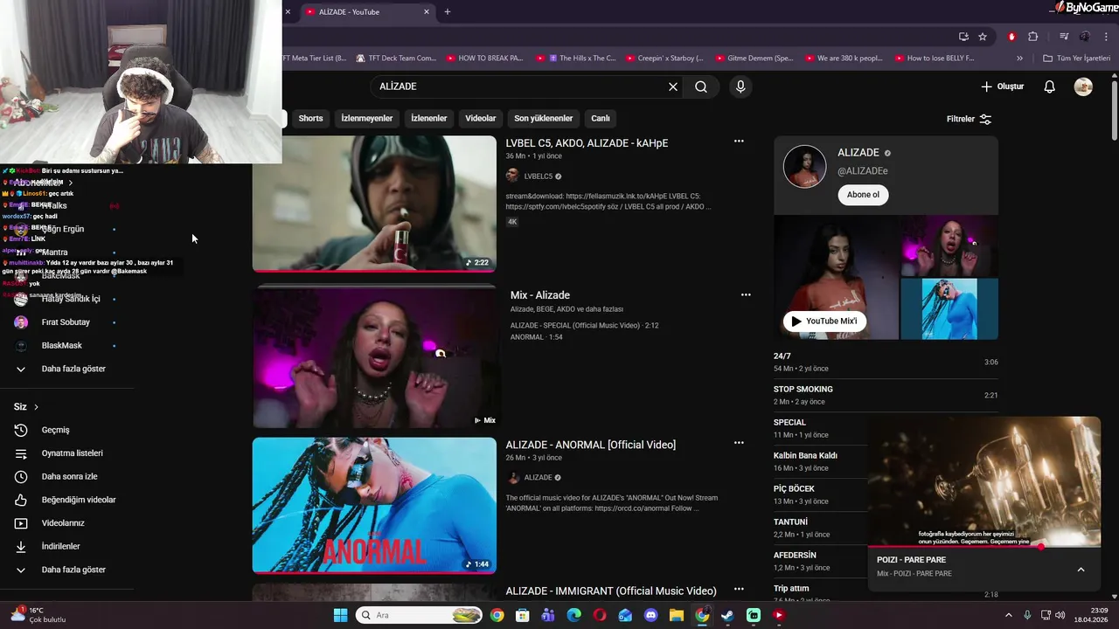The image size is (1119, 629).
Task: Select the İzlenenler filter chip
Action: tap(429, 118)
